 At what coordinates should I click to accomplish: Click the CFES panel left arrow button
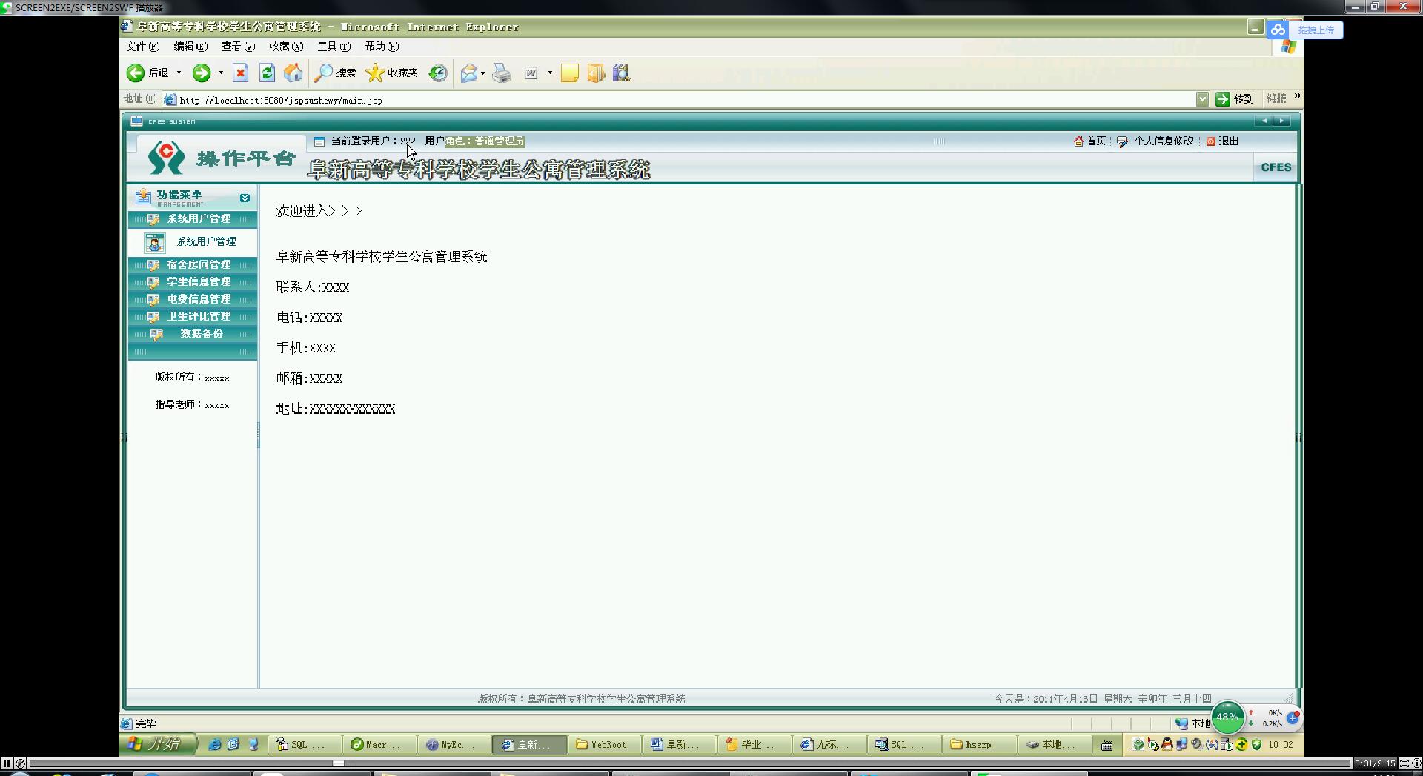point(1264,121)
